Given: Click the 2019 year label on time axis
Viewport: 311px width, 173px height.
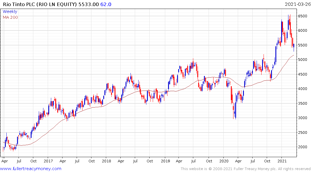Looking at the screenshot, I should (x=165, y=161).
